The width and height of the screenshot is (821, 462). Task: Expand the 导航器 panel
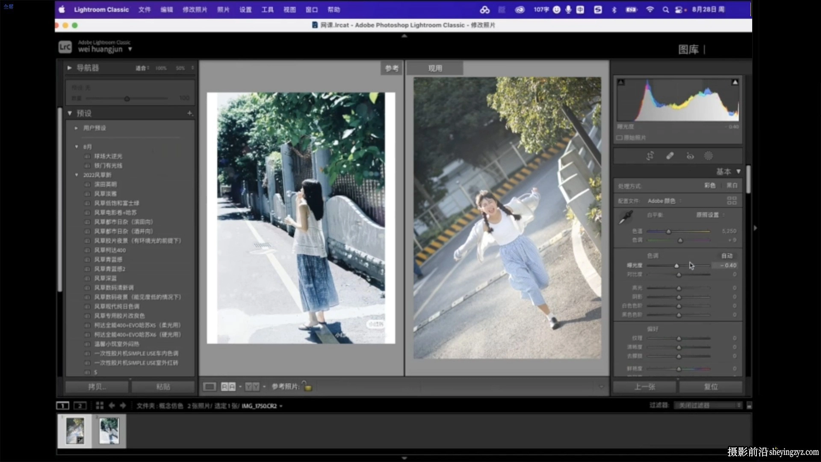[69, 68]
